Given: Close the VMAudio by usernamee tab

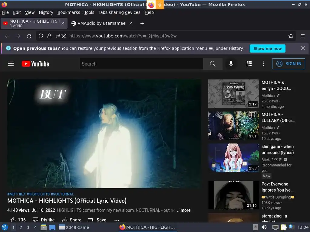Looking at the screenshot, I should (131, 23).
